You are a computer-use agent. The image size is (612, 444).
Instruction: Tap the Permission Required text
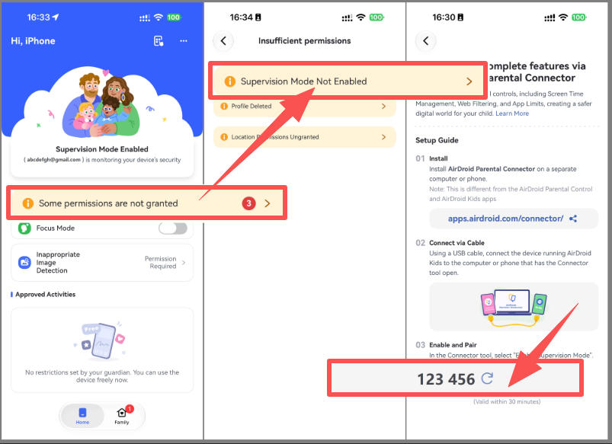[x=160, y=263]
